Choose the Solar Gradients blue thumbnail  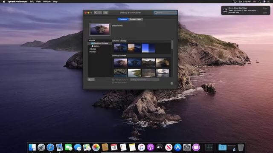click(x=148, y=48)
